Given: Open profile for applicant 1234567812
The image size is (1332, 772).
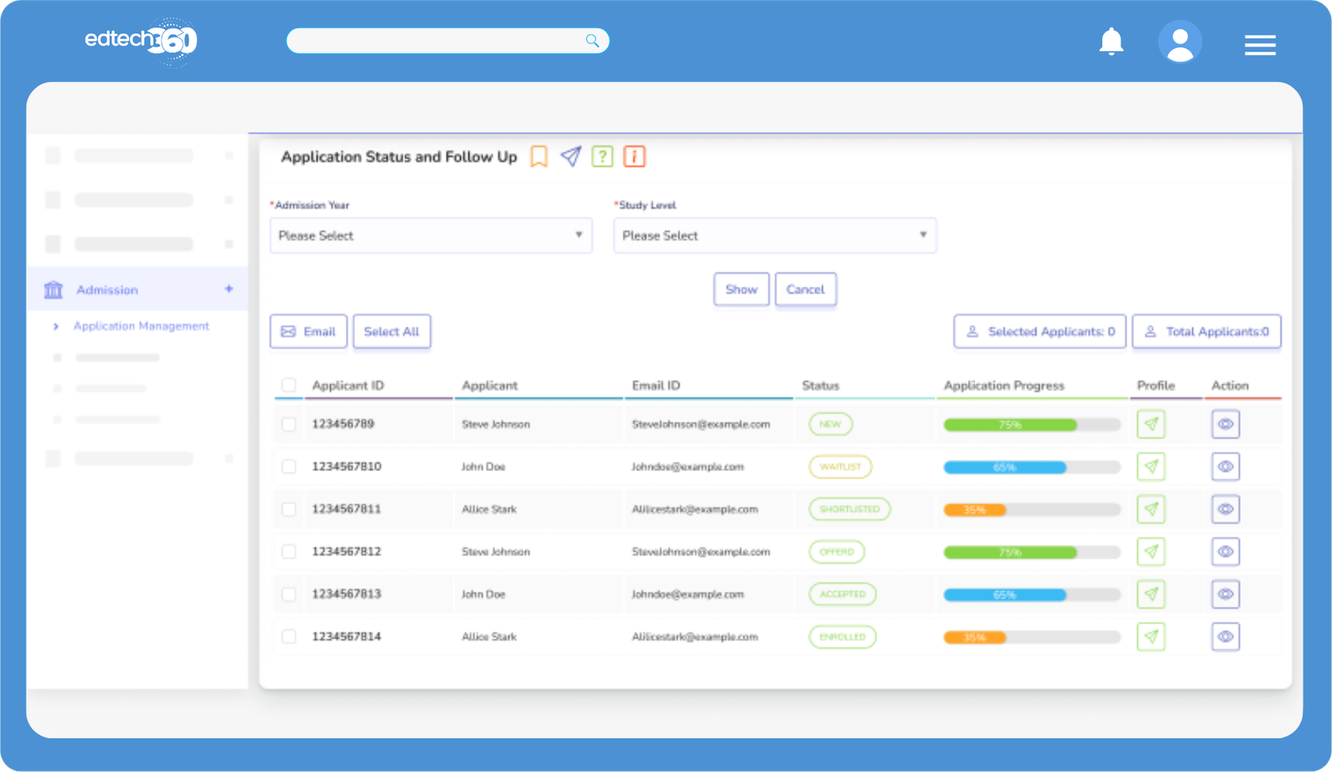Looking at the screenshot, I should coord(1151,552).
